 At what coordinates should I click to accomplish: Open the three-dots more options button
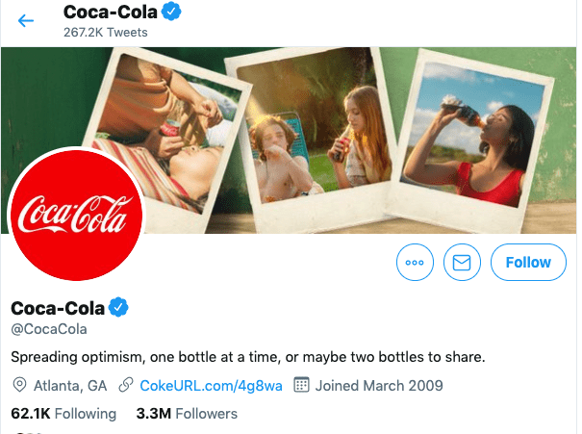pyautogui.click(x=416, y=262)
